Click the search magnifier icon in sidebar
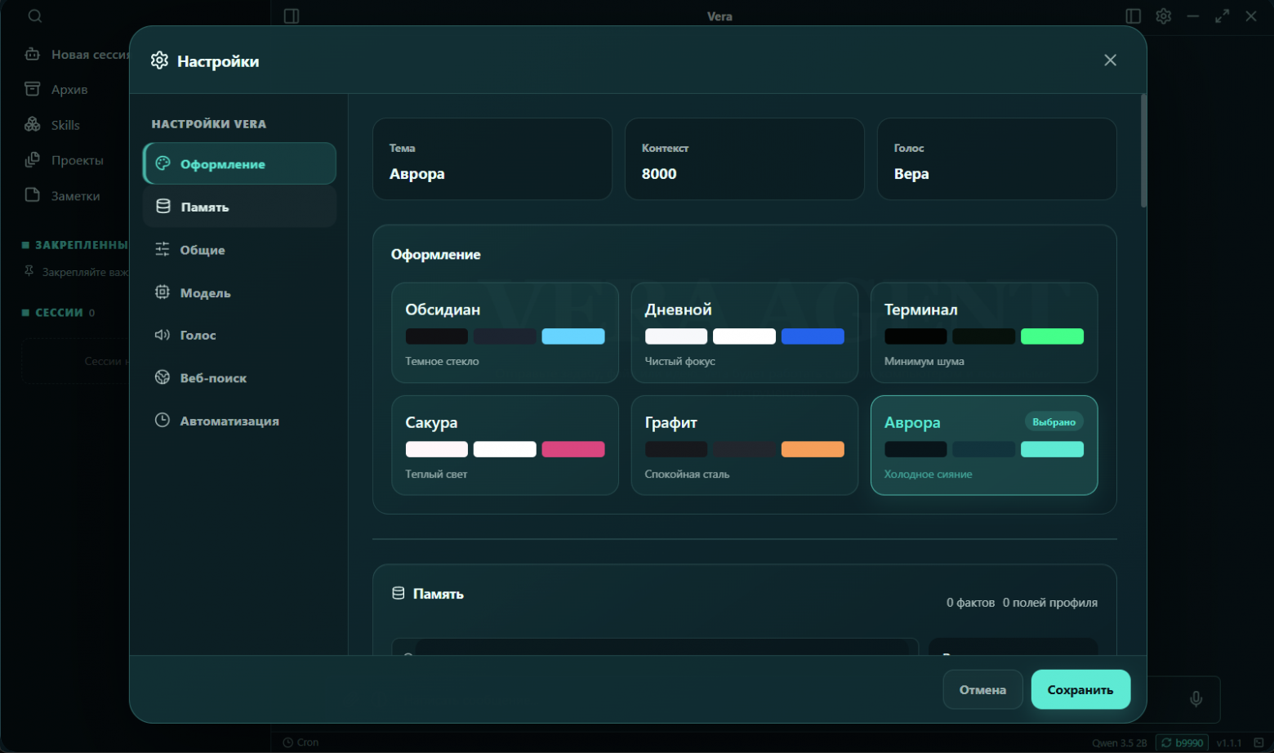 [34, 16]
